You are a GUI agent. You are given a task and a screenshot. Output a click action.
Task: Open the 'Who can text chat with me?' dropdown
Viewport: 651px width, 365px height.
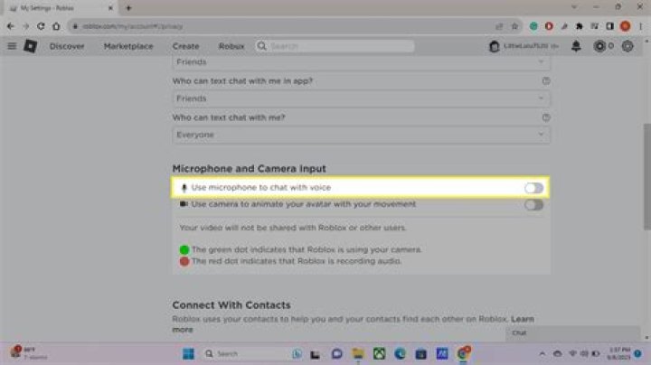[361, 135]
